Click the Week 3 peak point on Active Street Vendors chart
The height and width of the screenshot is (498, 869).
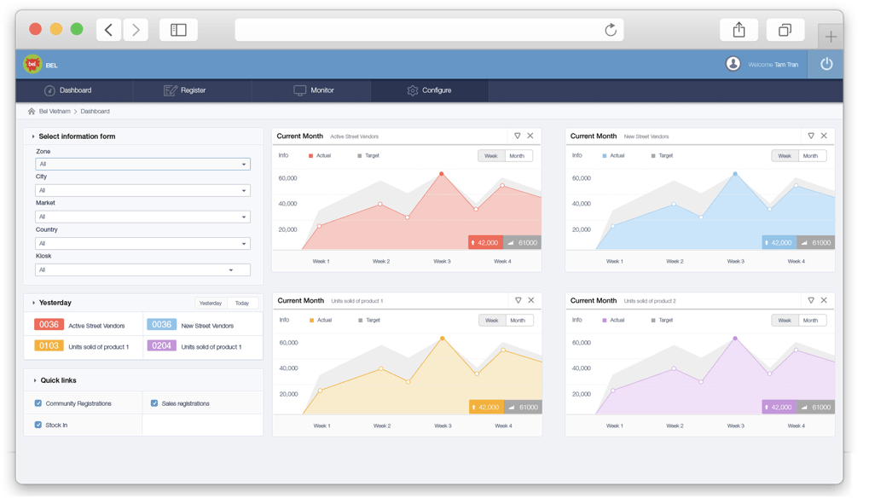pos(442,174)
